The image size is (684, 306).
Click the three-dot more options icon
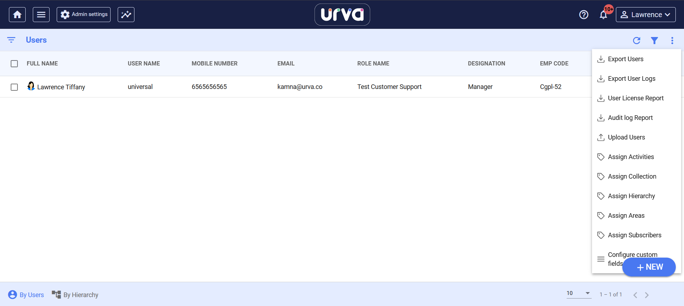click(672, 41)
